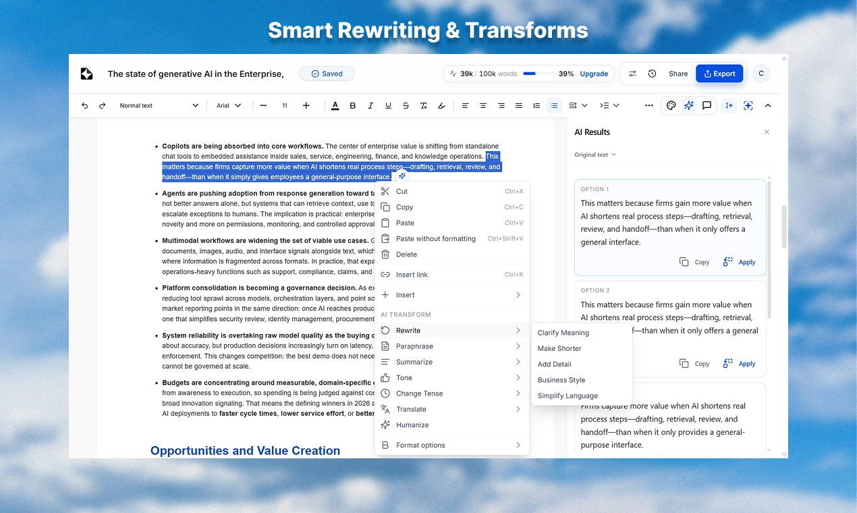Open the Original text dropdown
Image resolution: width=857 pixels, height=513 pixels.
pos(595,155)
